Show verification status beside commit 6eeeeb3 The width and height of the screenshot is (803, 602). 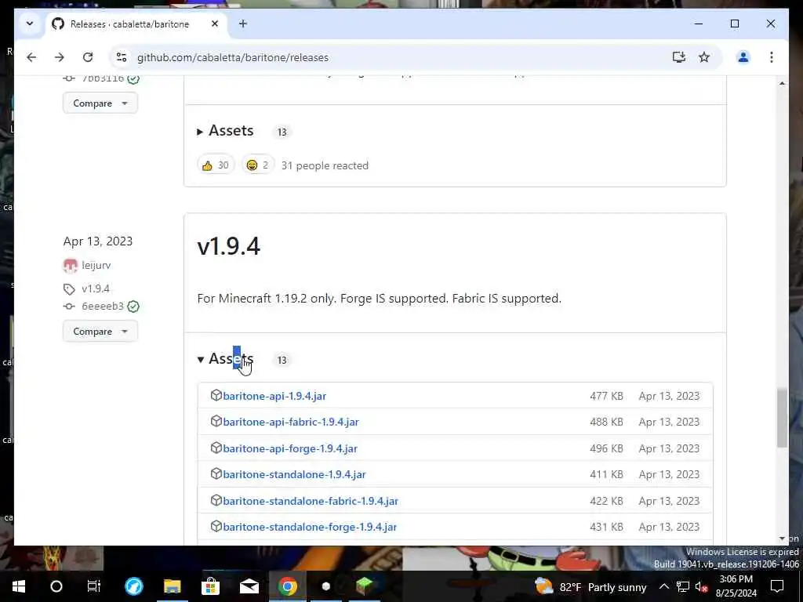click(133, 306)
